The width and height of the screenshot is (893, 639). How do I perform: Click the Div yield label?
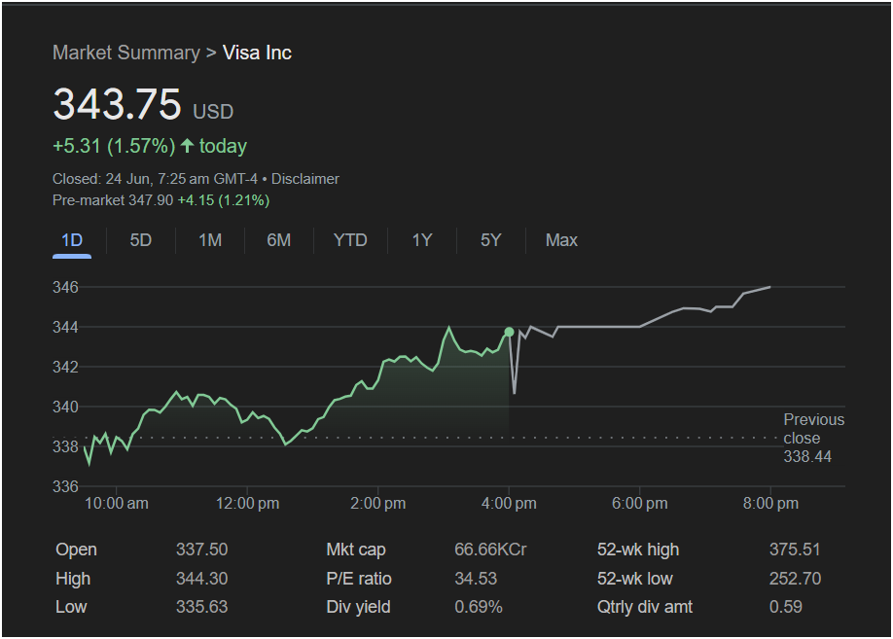[358, 607]
